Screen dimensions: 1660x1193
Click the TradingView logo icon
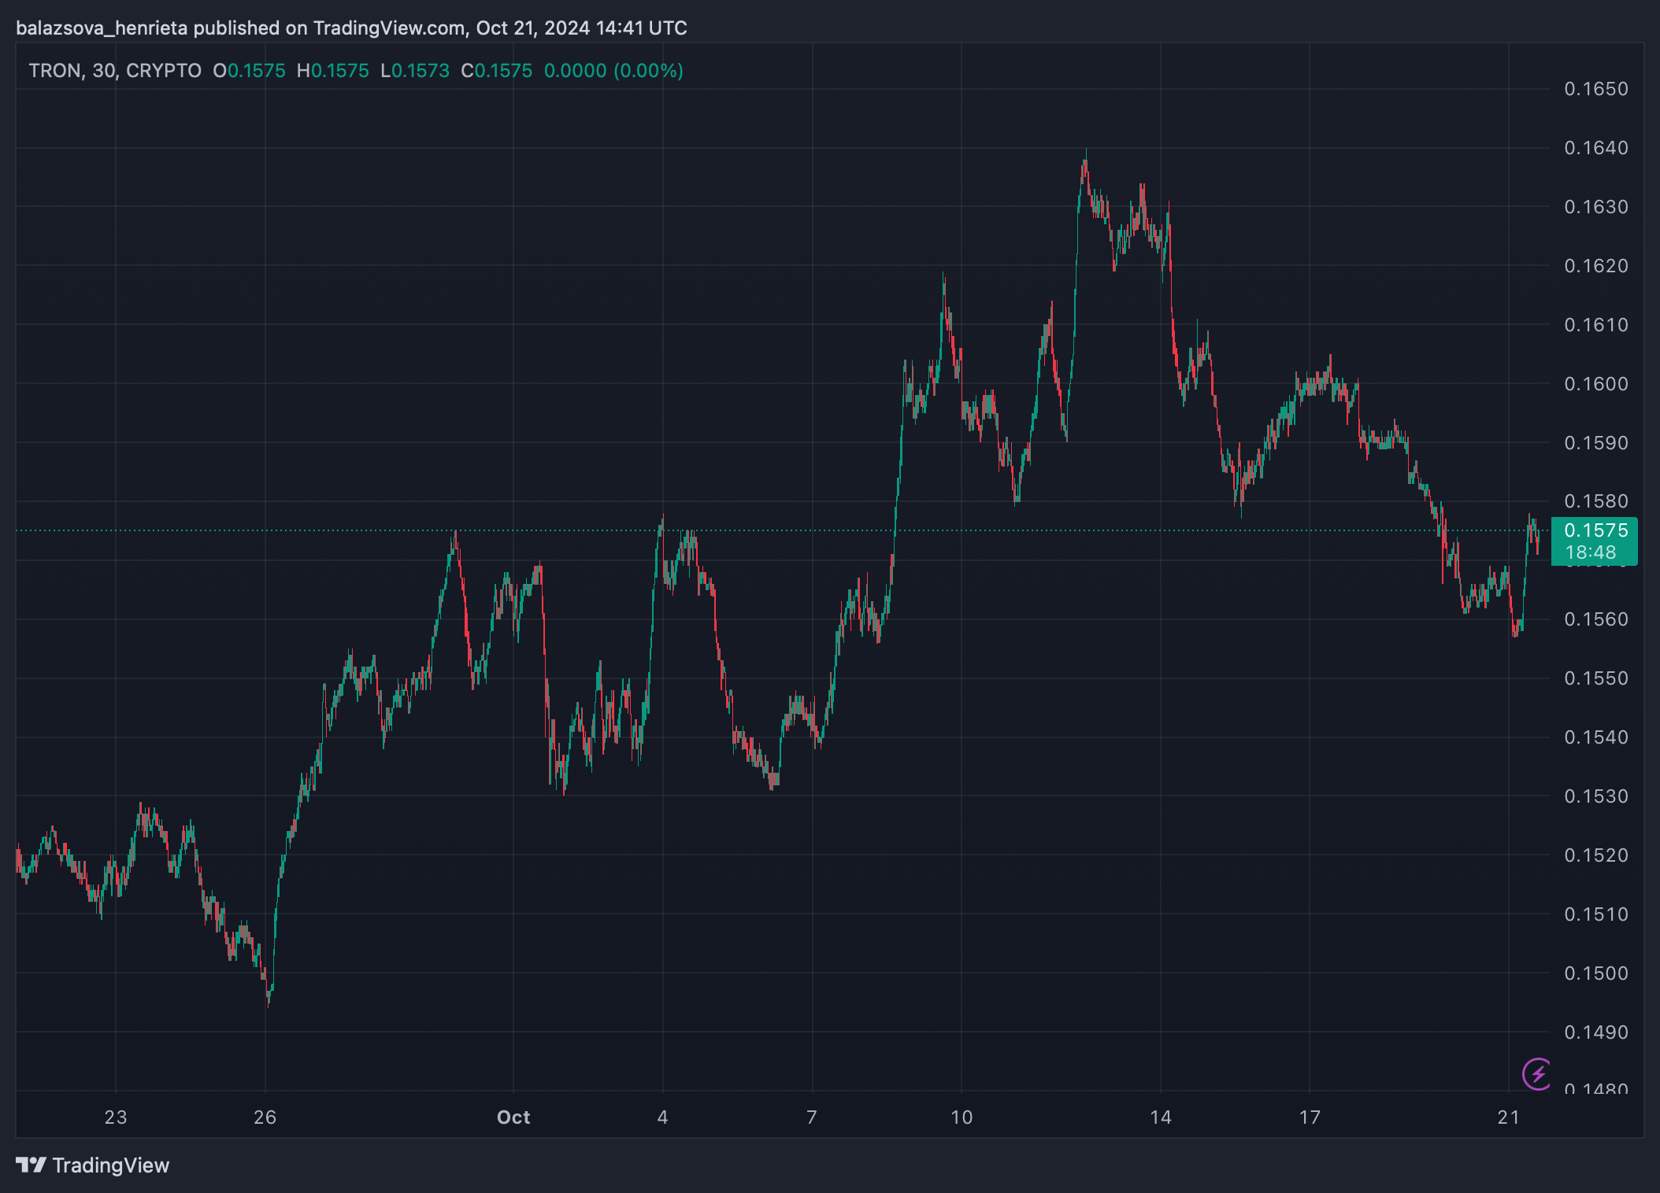coord(31,1165)
